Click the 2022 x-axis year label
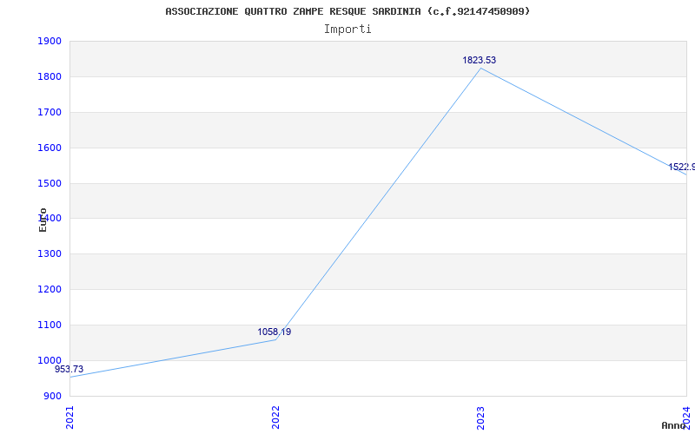The height and width of the screenshot is (434, 695). (x=275, y=418)
